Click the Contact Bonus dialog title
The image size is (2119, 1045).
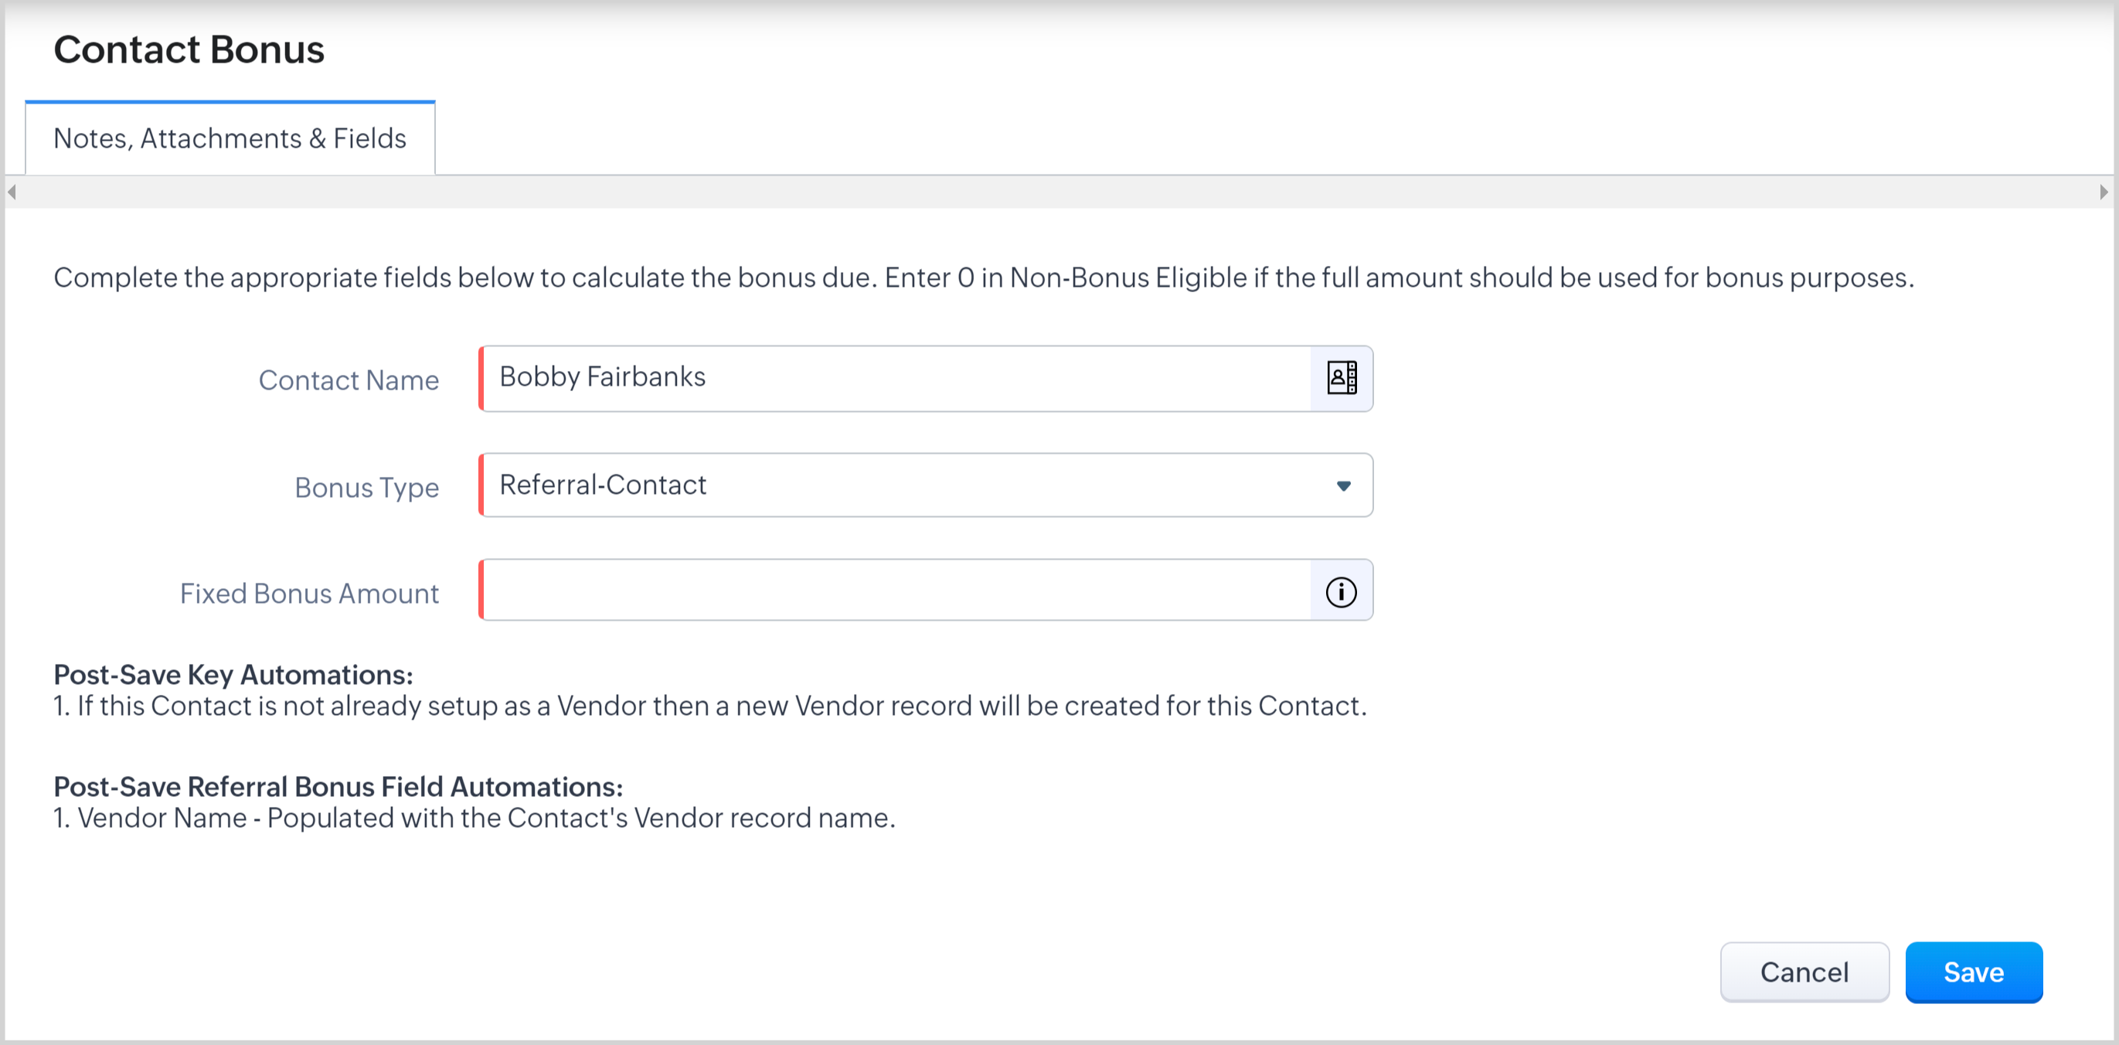(x=189, y=49)
